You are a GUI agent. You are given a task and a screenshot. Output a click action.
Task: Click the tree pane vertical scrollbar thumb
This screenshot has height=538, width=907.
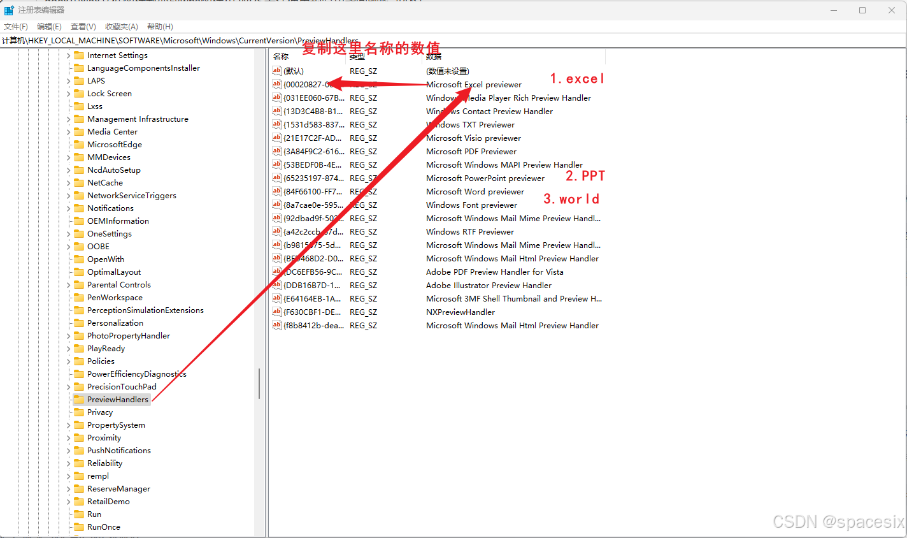(259, 383)
